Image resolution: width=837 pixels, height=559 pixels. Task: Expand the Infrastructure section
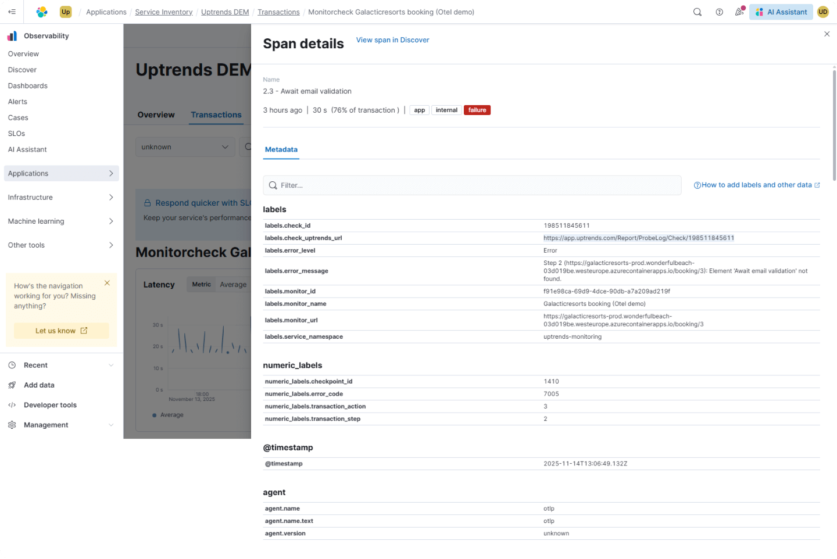click(x=30, y=197)
